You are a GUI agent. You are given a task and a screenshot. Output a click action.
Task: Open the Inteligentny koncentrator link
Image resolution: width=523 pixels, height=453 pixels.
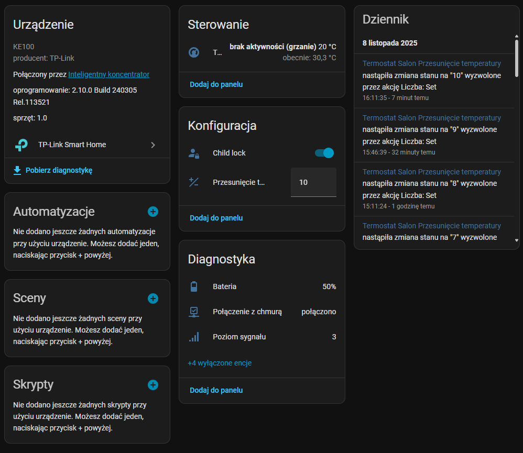pyautogui.click(x=108, y=74)
